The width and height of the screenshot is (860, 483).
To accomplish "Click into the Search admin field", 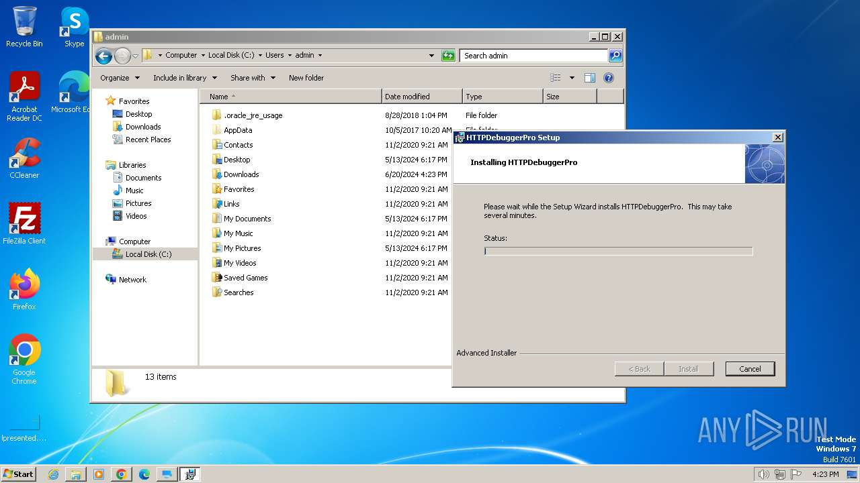I will click(x=534, y=56).
